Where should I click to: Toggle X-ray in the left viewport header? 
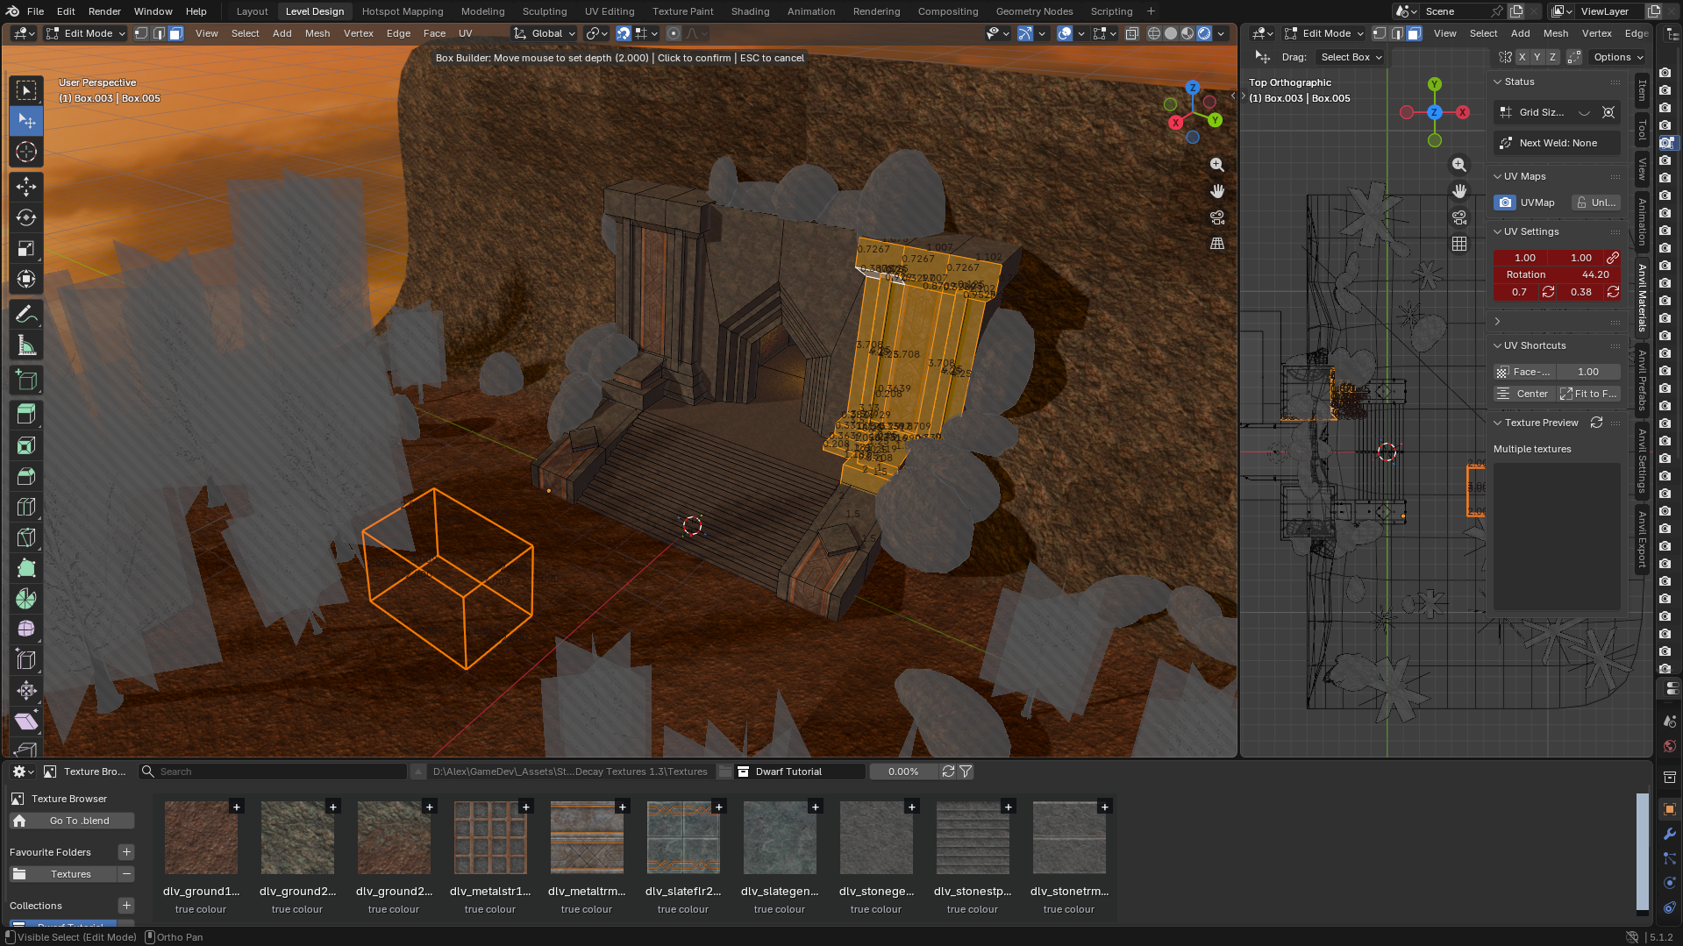1132,33
